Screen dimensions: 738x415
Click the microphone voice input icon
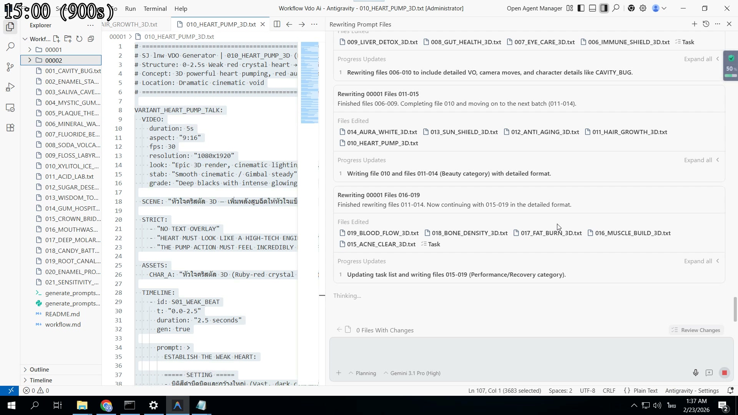(x=695, y=373)
